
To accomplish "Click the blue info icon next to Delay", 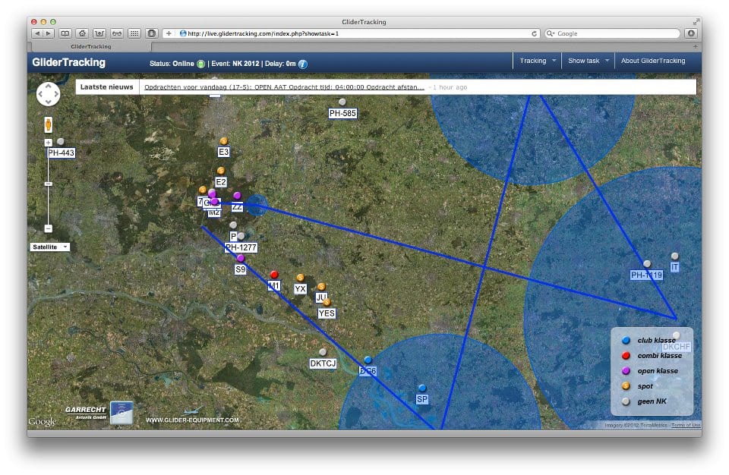I will click(x=303, y=64).
